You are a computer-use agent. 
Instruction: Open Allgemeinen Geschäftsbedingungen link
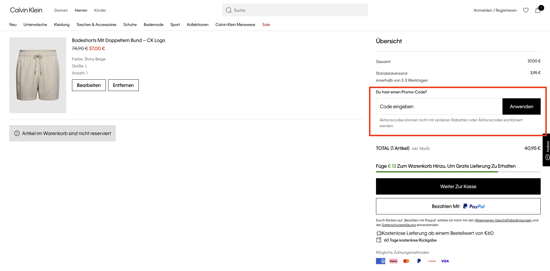503,220
